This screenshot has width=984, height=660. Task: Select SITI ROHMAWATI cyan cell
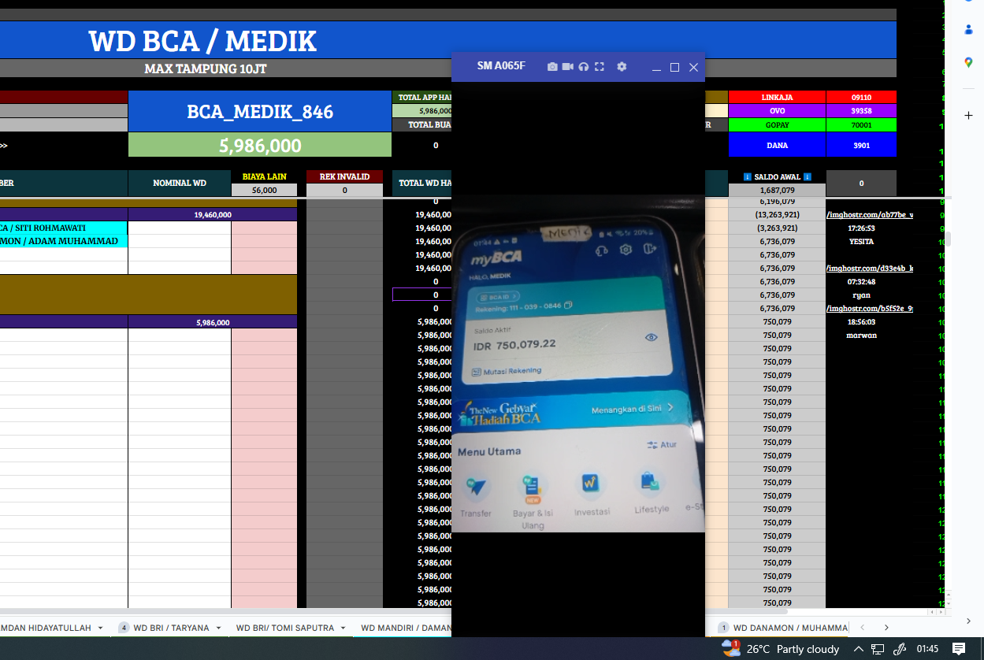click(x=64, y=228)
